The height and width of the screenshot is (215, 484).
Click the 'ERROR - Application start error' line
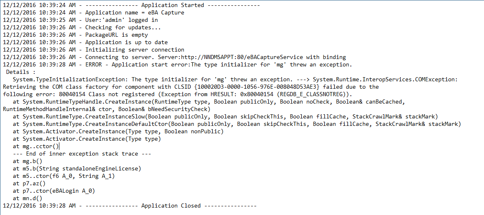coord(178,64)
